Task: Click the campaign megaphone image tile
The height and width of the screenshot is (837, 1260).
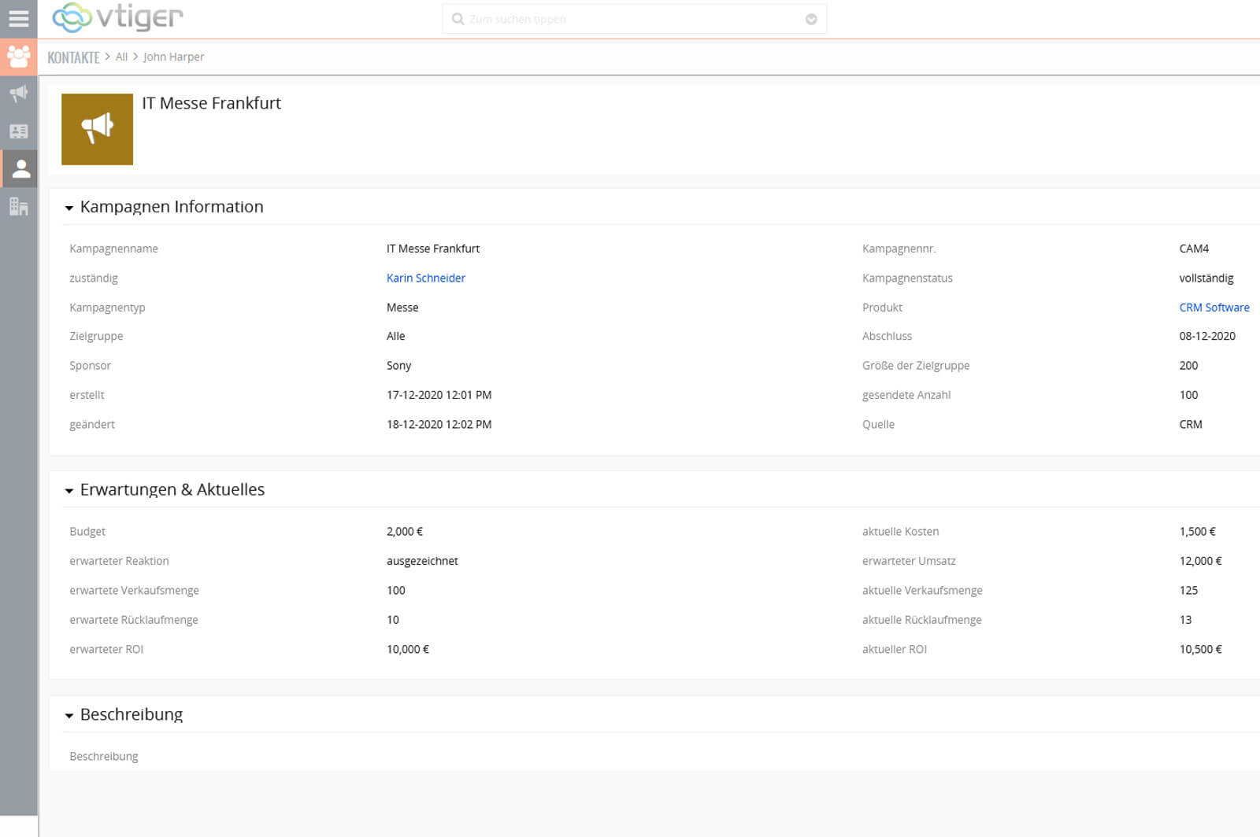Action: click(97, 129)
